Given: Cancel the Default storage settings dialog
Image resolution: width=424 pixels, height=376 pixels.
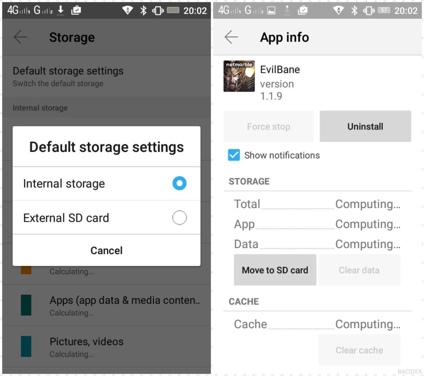Looking at the screenshot, I should tap(107, 250).
